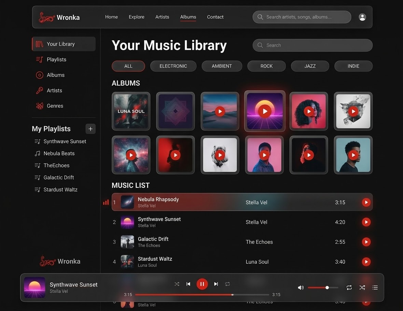
Task: Play the red profile silhouette album
Action: coord(176,155)
